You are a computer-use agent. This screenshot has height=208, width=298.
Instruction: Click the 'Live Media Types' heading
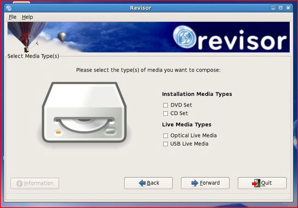click(x=187, y=124)
